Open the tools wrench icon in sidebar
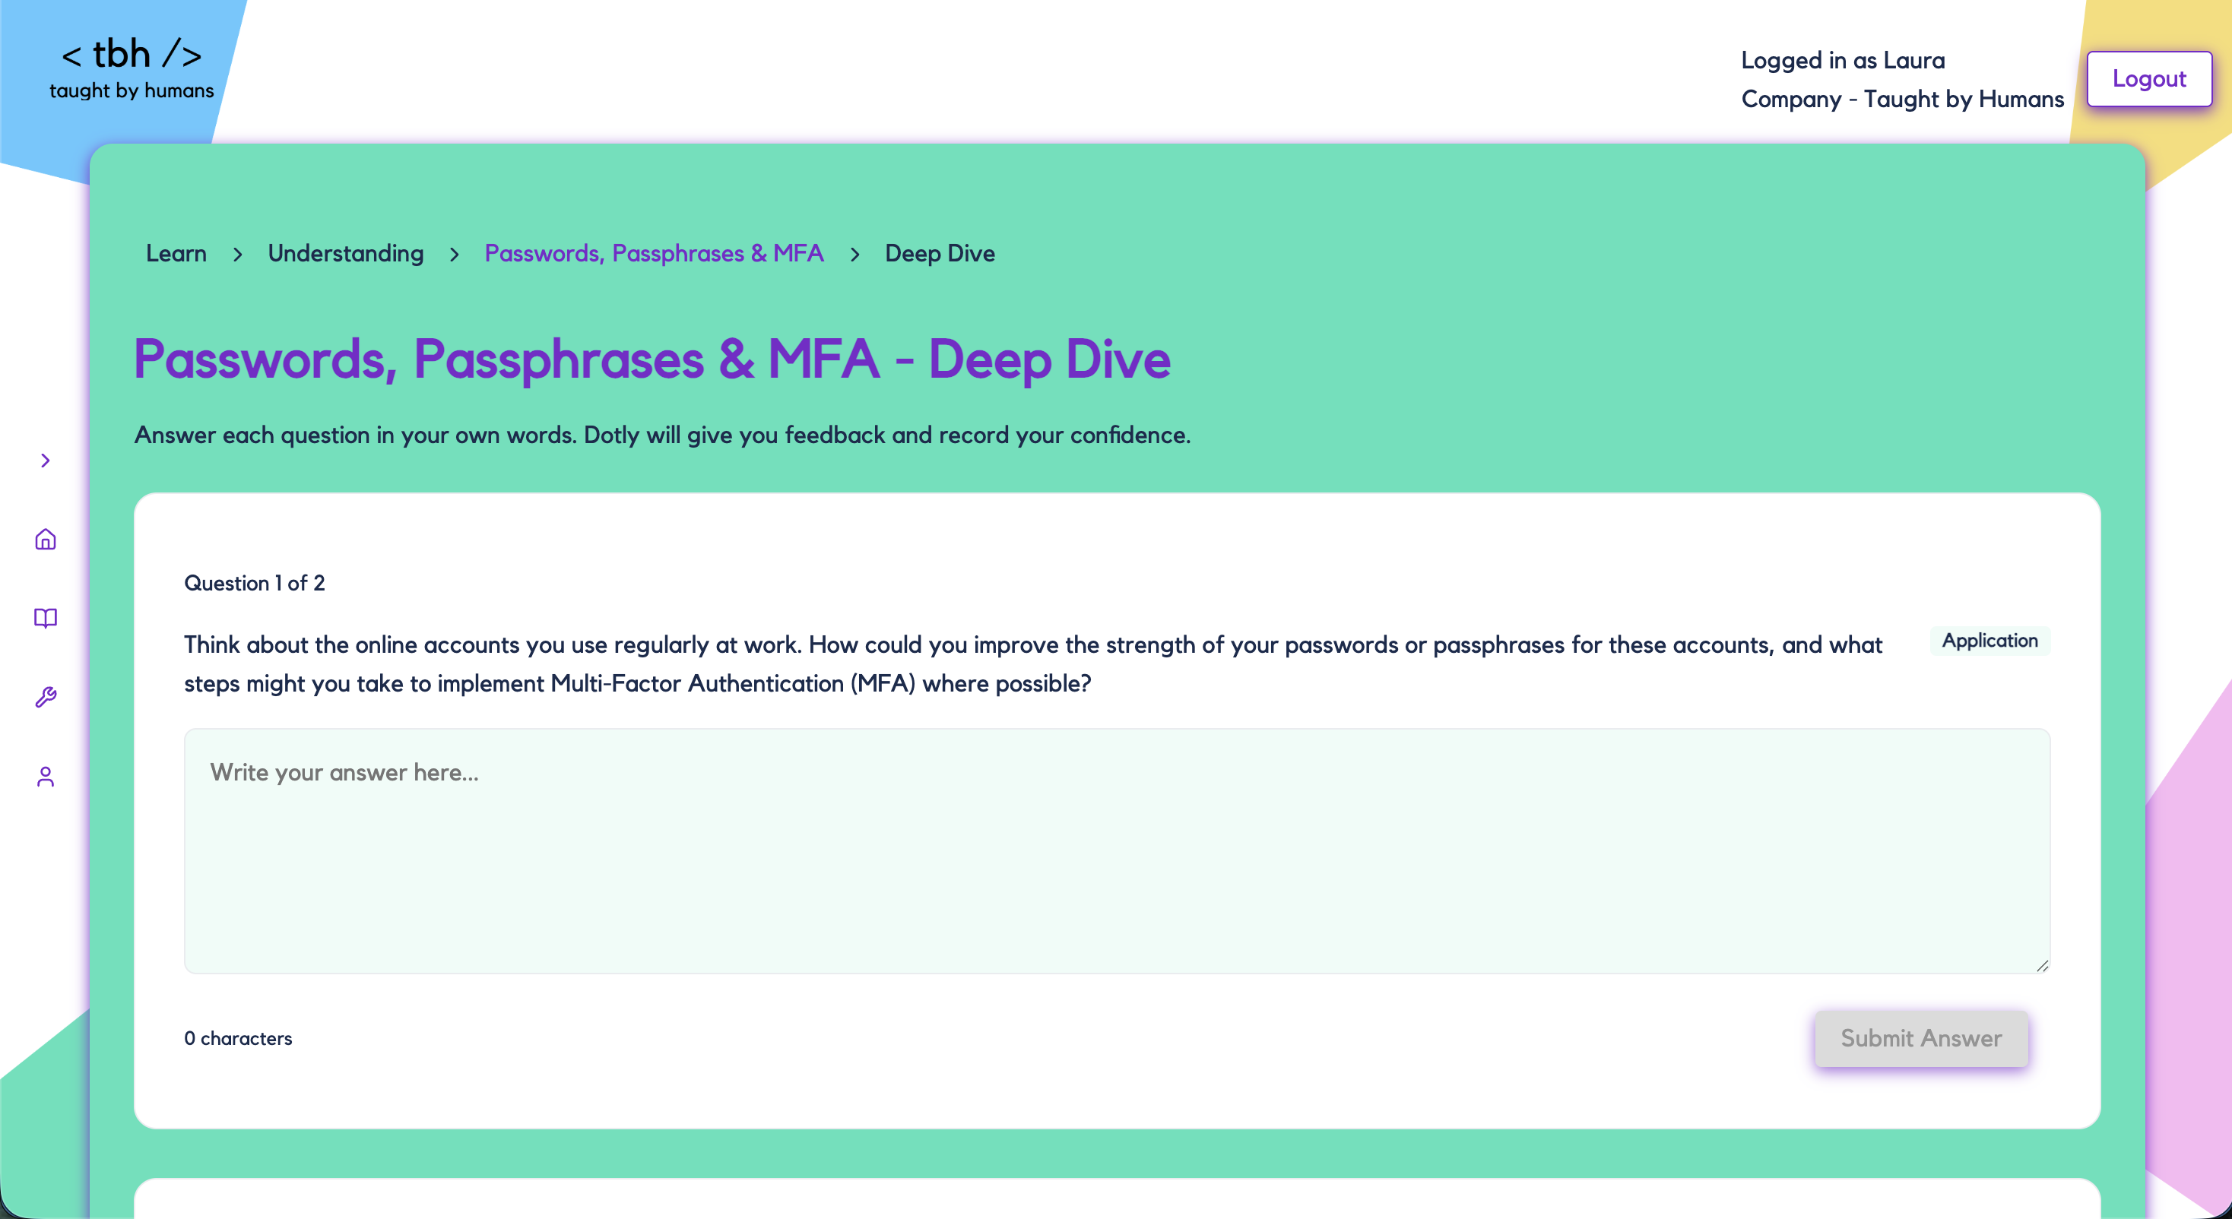The width and height of the screenshot is (2232, 1219). 45,698
